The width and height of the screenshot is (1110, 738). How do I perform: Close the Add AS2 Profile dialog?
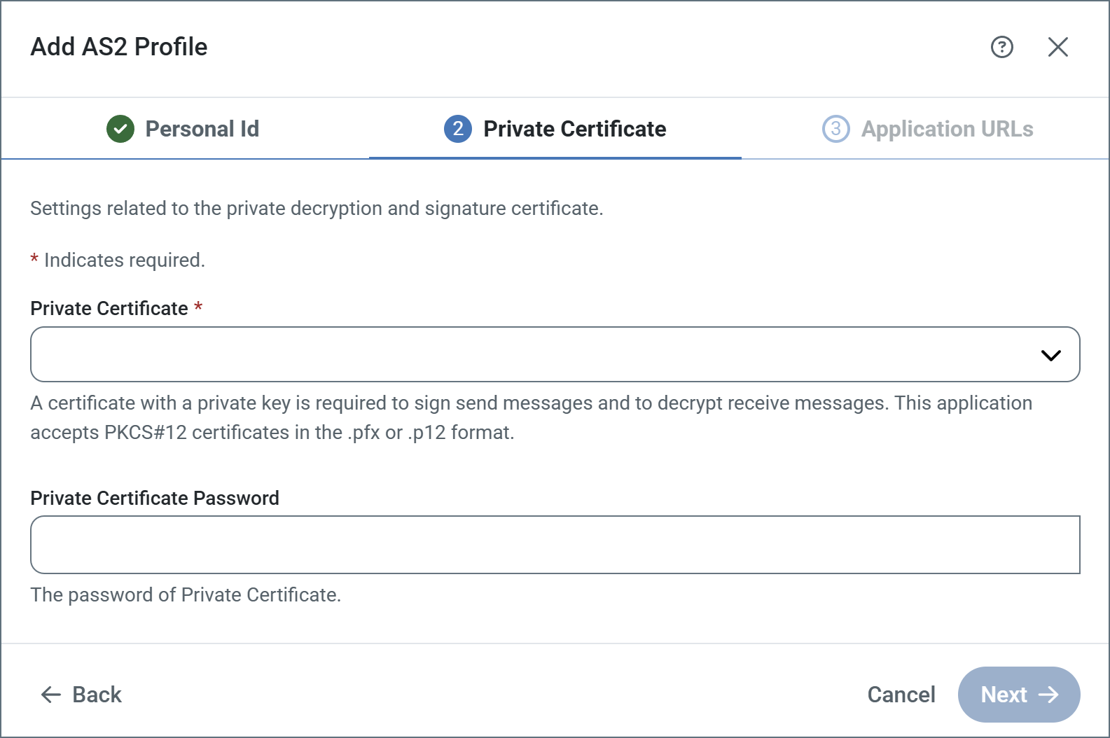(1057, 47)
